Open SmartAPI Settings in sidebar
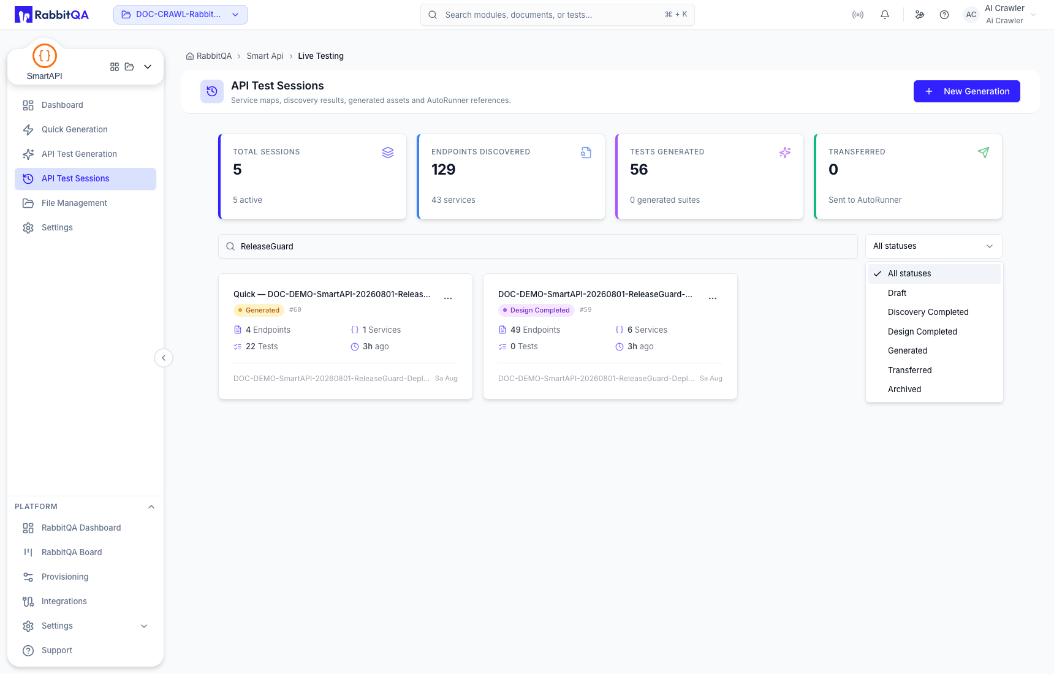Viewport: 1054px width, 674px height. 85,227
